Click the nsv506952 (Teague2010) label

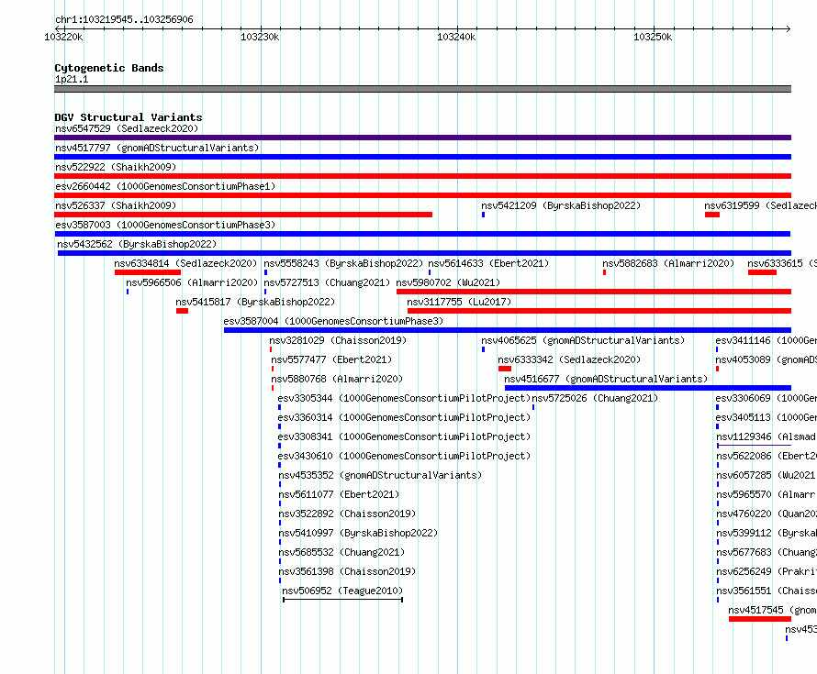tap(342, 591)
